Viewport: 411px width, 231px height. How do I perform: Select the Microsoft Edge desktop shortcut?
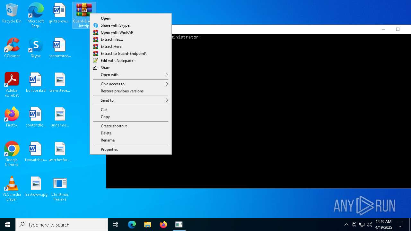coord(36,15)
